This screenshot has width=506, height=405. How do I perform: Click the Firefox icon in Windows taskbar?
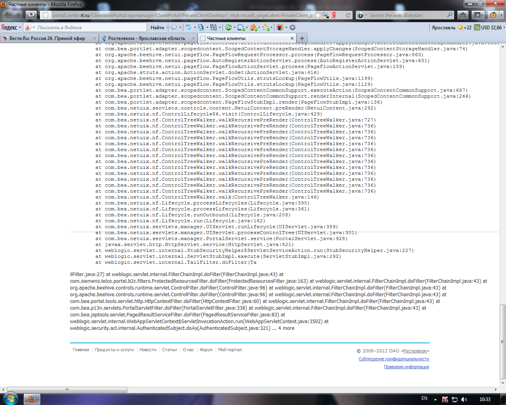click(x=32, y=399)
